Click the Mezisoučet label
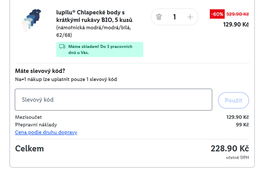 click(x=28, y=117)
